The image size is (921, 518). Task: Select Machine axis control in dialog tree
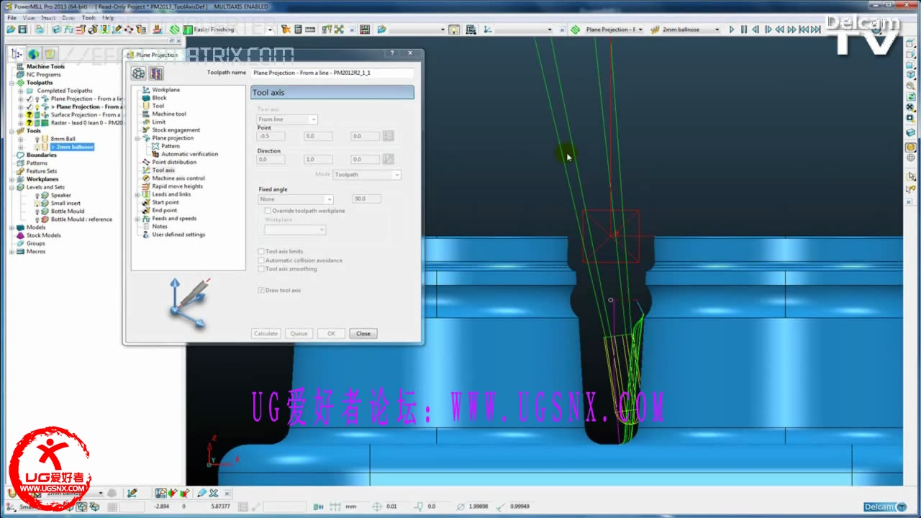click(x=178, y=178)
